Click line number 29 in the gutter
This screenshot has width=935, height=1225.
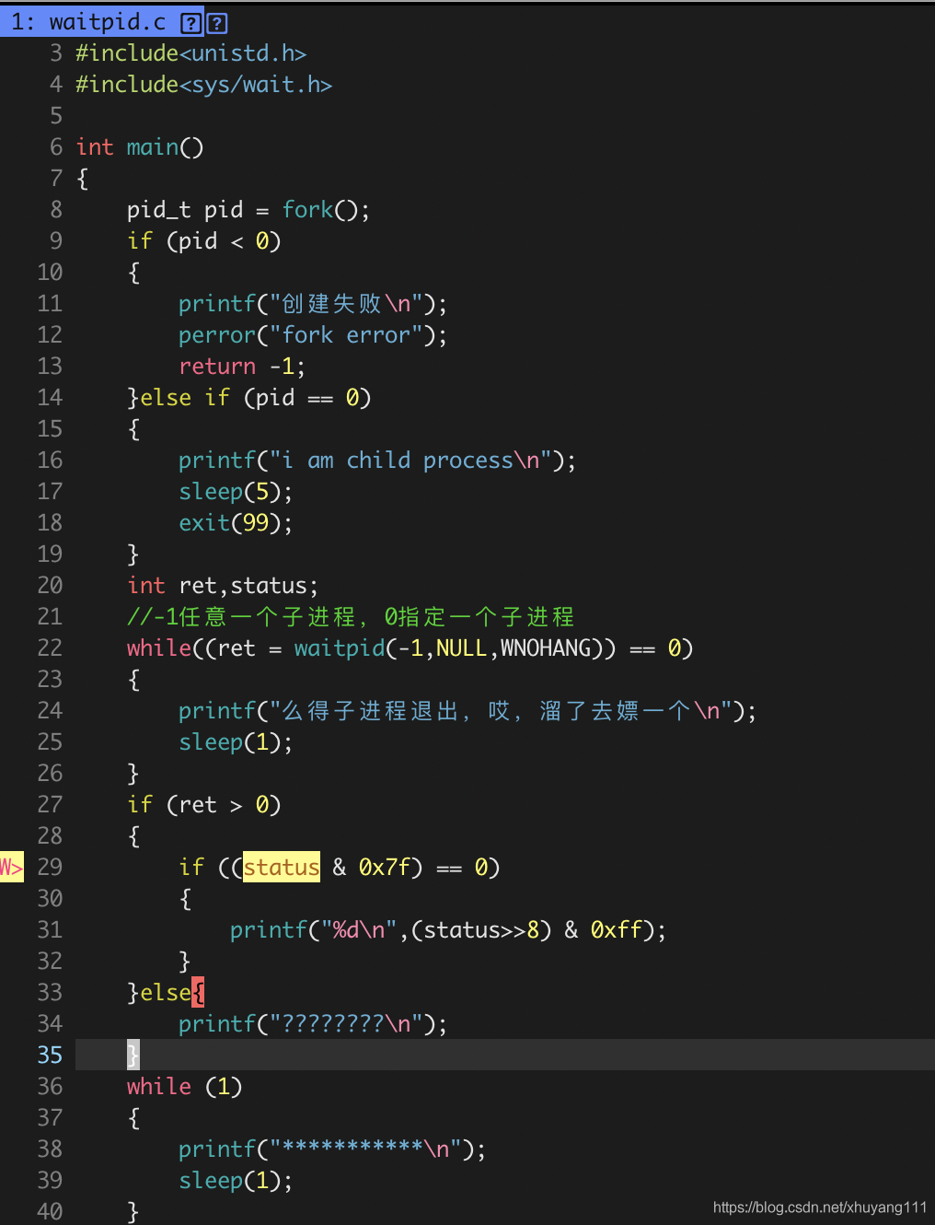pyautogui.click(x=50, y=867)
